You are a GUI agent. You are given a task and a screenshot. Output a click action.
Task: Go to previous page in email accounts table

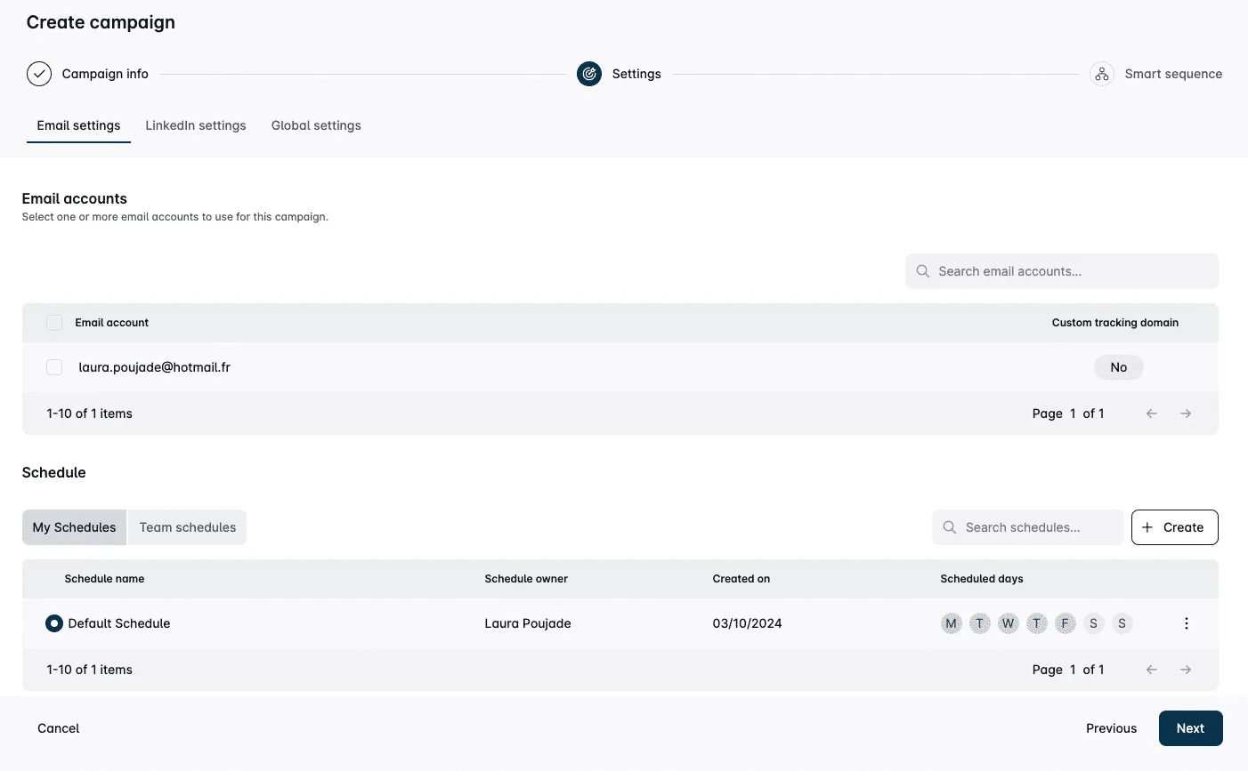(1152, 414)
